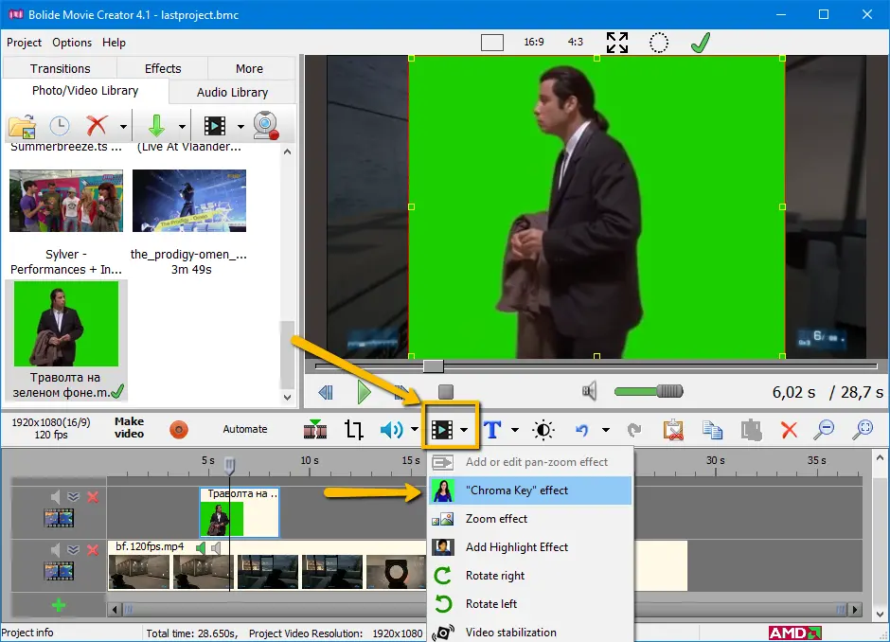Click the webcam capture icon

pyautogui.click(x=265, y=126)
